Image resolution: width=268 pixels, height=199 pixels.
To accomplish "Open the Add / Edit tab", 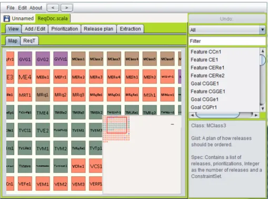I will coord(35,29).
